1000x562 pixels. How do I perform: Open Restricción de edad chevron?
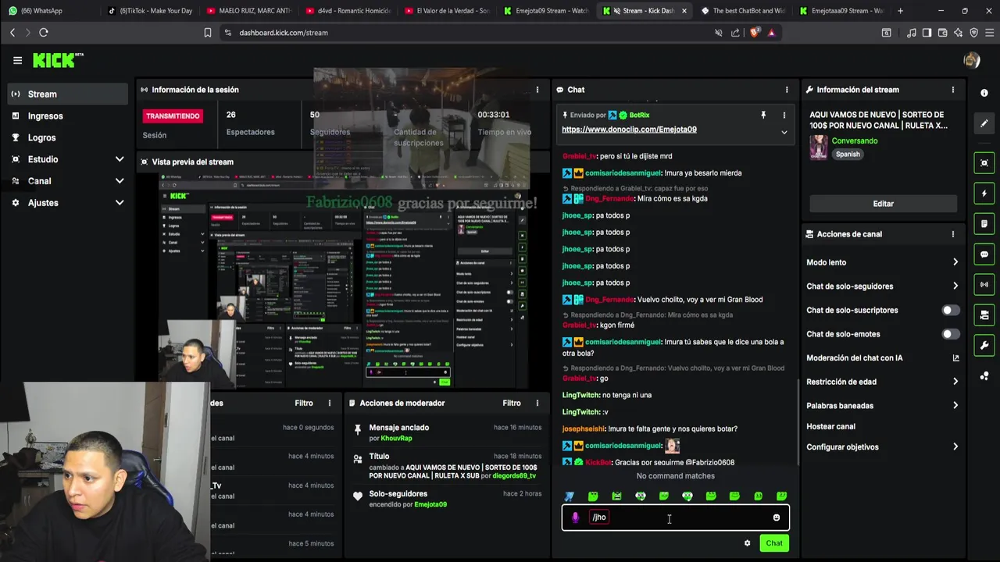click(955, 382)
